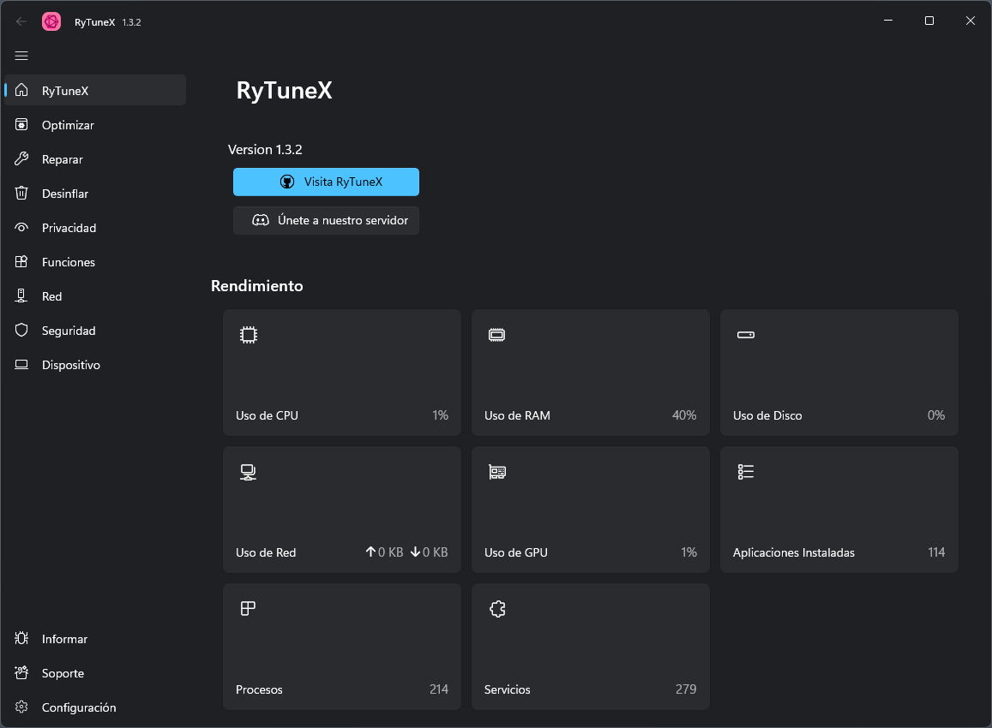Open the Dispositivo laptop icon
Image resolution: width=992 pixels, height=728 pixels.
22,365
